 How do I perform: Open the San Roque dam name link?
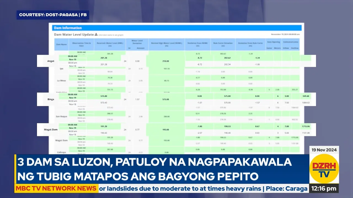tap(61, 116)
